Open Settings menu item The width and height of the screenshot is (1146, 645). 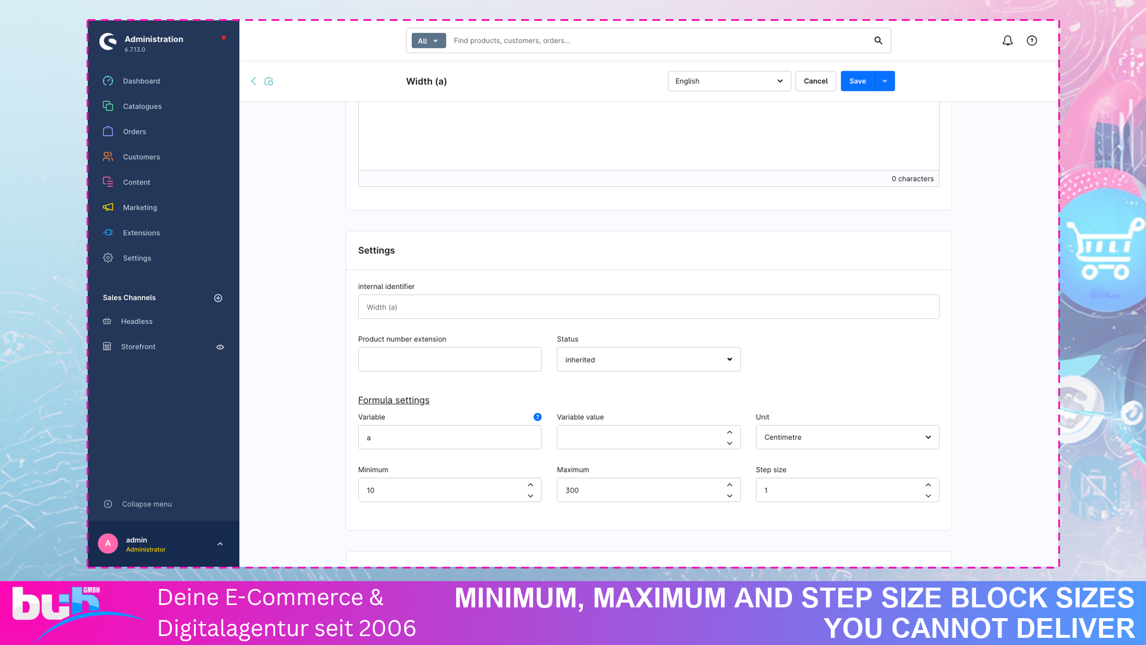(137, 258)
